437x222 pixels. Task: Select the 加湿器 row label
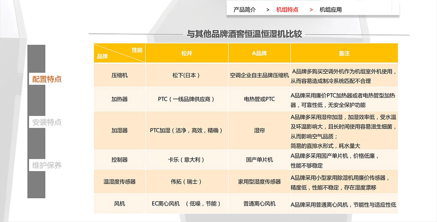point(119,130)
